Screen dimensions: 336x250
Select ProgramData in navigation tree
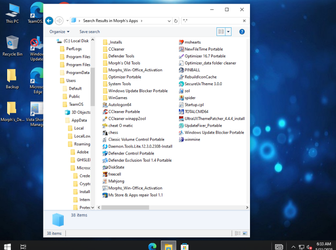[75, 73]
